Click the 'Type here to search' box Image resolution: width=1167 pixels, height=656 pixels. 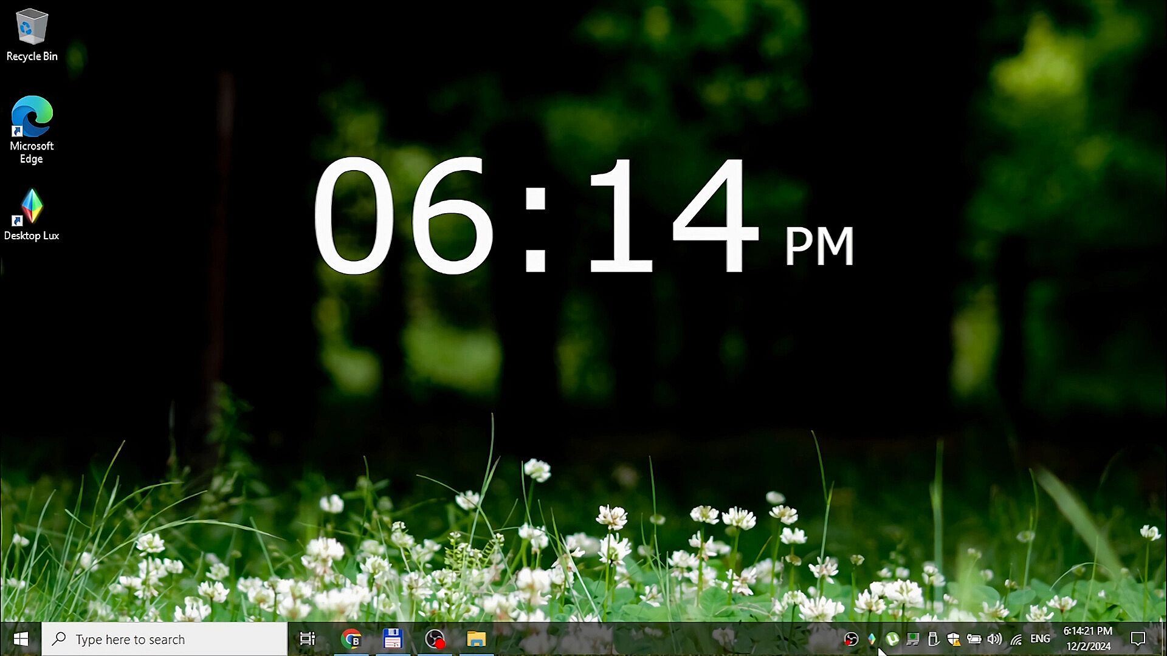point(164,639)
